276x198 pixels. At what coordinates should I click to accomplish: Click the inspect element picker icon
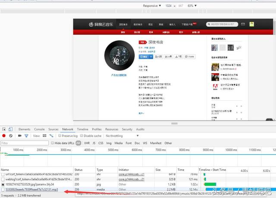(x=4, y=129)
